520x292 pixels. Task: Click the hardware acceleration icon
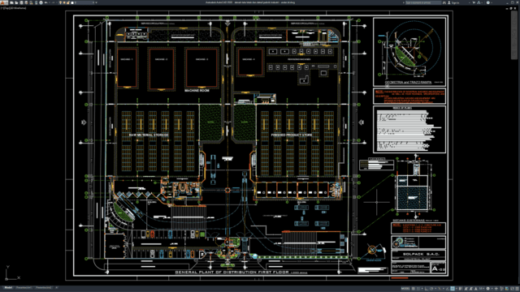(x=507, y=289)
